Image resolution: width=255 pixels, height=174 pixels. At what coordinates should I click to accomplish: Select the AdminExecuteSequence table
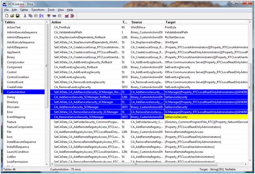pyautogui.click(x=22, y=33)
